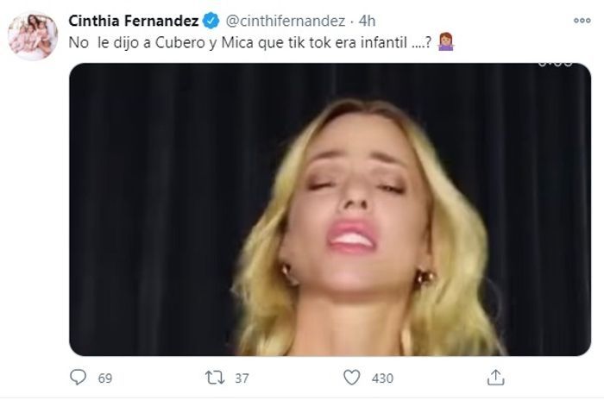The height and width of the screenshot is (400, 604).
Task: Click the retweet count 37
Action: tap(242, 378)
